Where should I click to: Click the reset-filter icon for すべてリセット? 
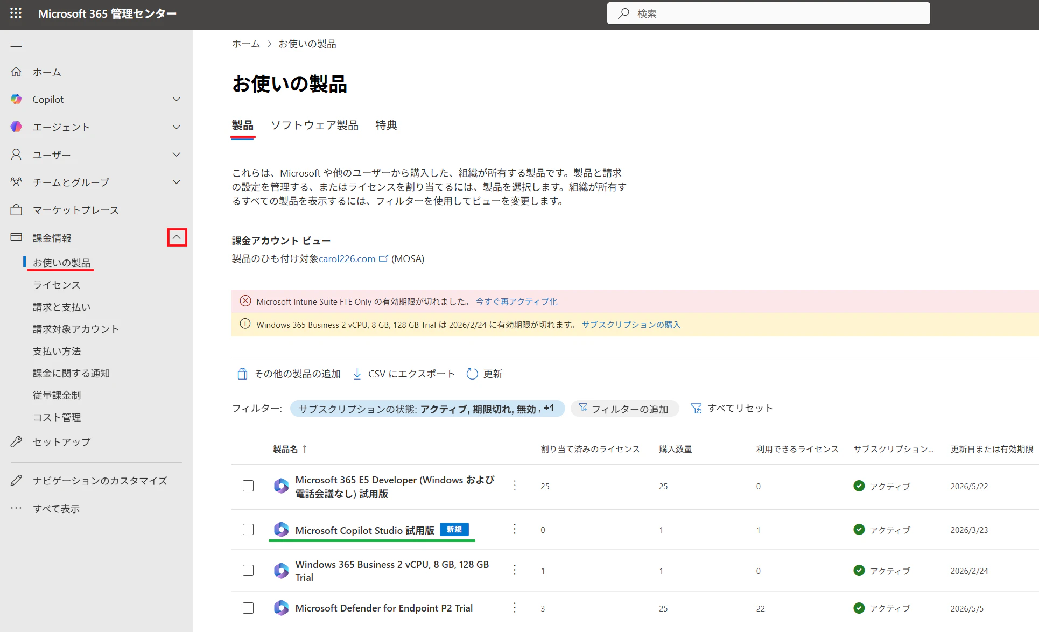696,409
